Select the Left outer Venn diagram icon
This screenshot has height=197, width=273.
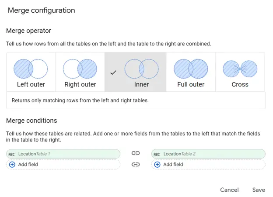tap(31, 69)
